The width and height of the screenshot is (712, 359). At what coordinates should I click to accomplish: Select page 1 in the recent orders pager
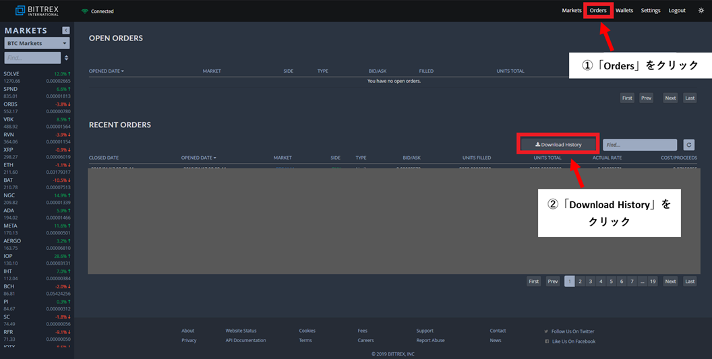pos(570,282)
